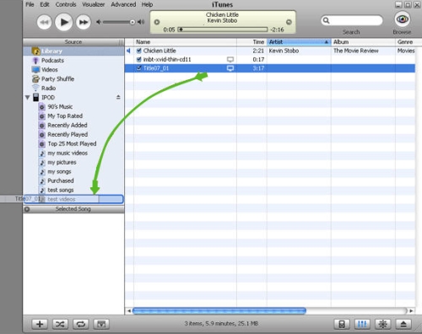Screen dimensions: 422x334
Task: Click the playhead diamond on progress bar
Action: (x=181, y=30)
